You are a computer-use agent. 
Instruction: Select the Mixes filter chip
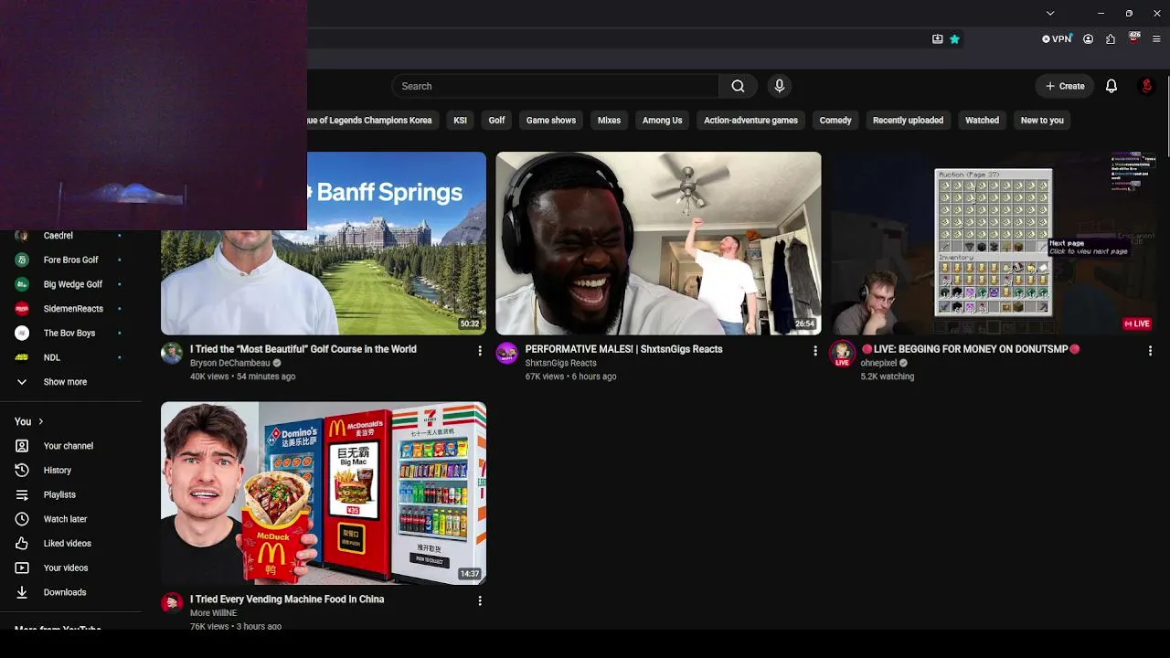(609, 121)
